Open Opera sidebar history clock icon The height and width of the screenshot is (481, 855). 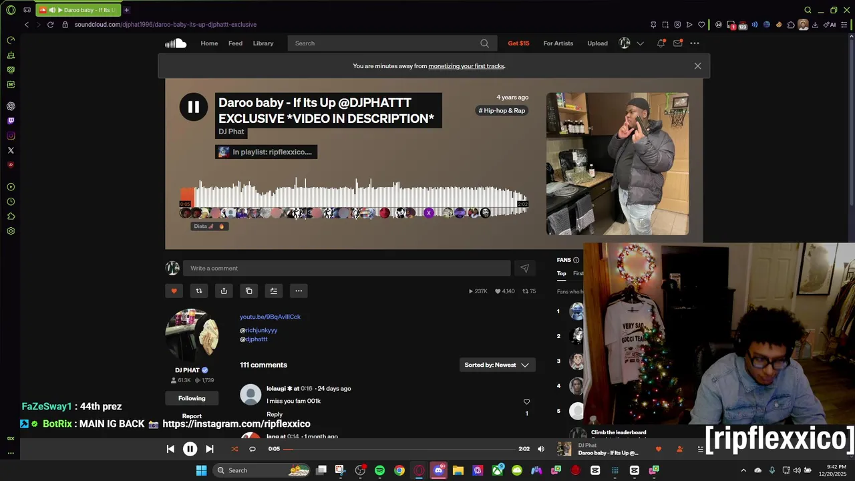(11, 202)
